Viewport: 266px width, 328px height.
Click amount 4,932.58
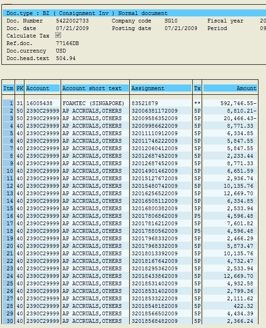[240, 283]
